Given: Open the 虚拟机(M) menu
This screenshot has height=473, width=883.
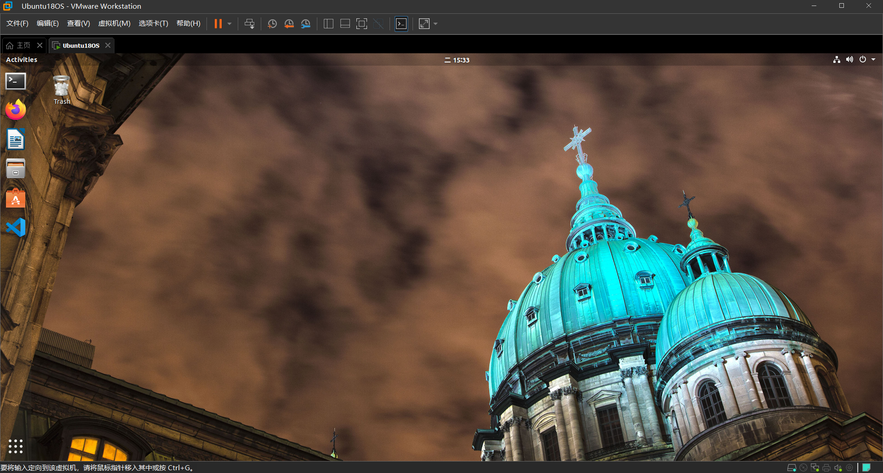Looking at the screenshot, I should [x=115, y=23].
